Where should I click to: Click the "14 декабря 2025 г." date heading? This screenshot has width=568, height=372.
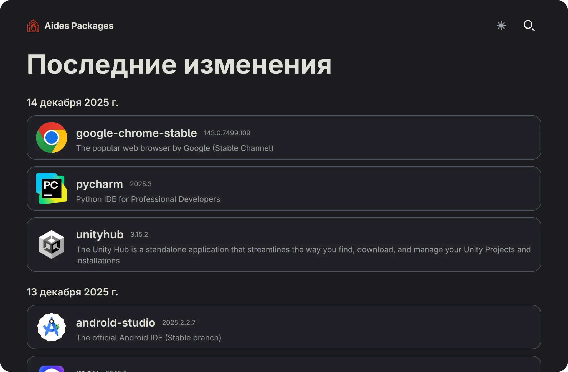(x=73, y=103)
